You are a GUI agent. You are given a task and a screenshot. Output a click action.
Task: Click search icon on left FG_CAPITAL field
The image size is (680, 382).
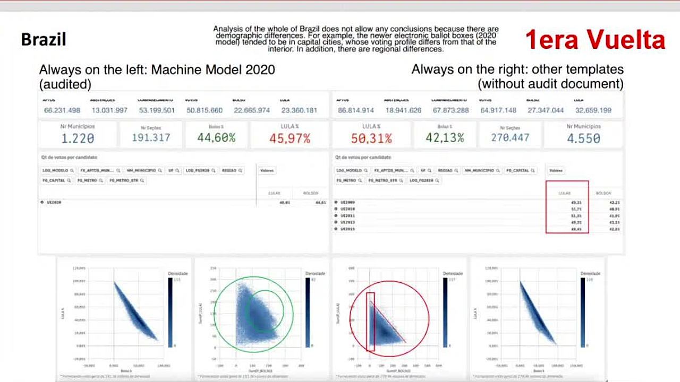(68, 180)
